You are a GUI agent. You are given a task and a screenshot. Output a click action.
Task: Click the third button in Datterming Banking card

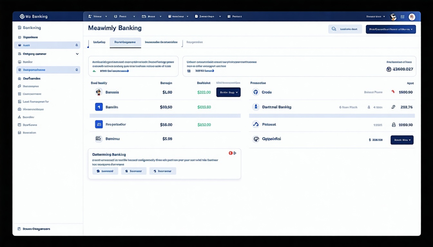(162, 171)
